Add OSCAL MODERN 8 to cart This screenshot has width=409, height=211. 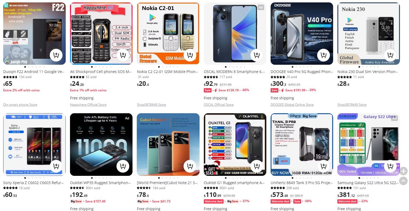[x=257, y=55]
